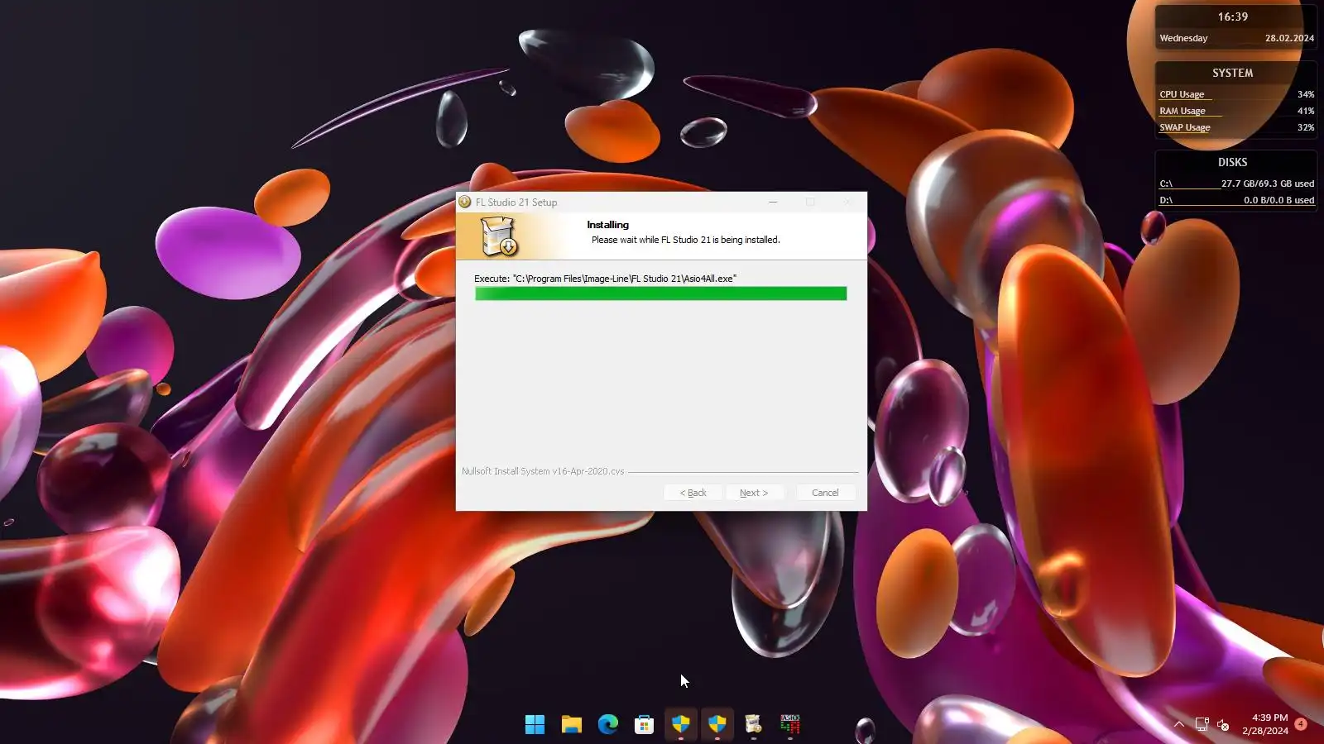The image size is (1324, 744).
Task: Click the green installation progress bar
Action: click(x=661, y=293)
